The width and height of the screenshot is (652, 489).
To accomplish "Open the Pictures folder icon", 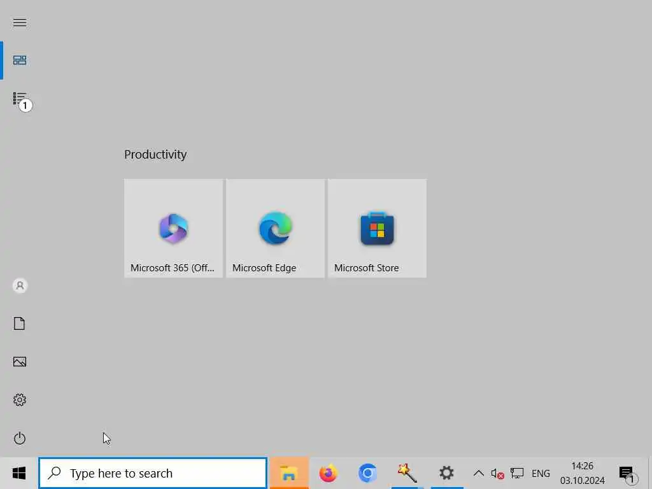I will click(x=20, y=362).
